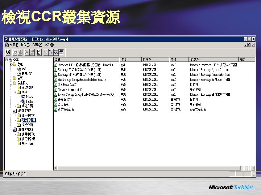This screenshot has width=261, height=195.
Task: Switch to Large Icons view in the toolbar
Action: [46, 52]
